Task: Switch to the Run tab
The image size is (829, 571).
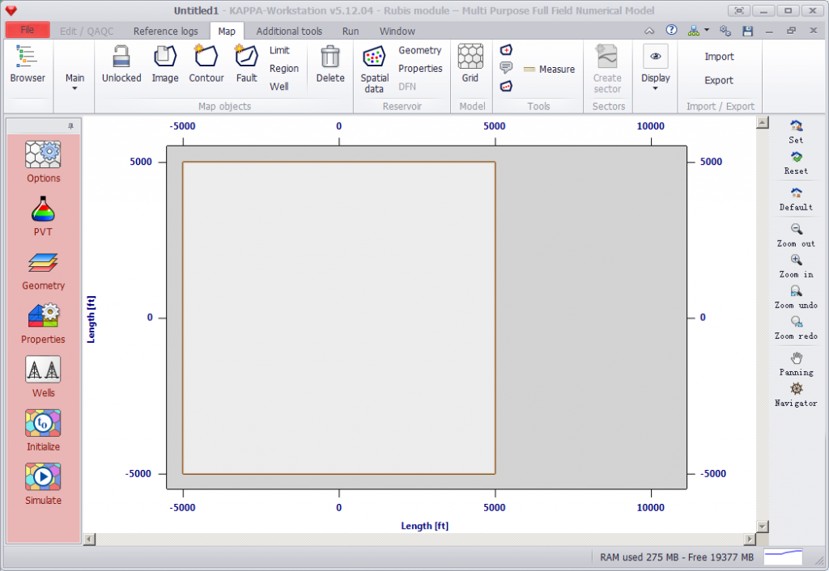Action: (x=351, y=32)
